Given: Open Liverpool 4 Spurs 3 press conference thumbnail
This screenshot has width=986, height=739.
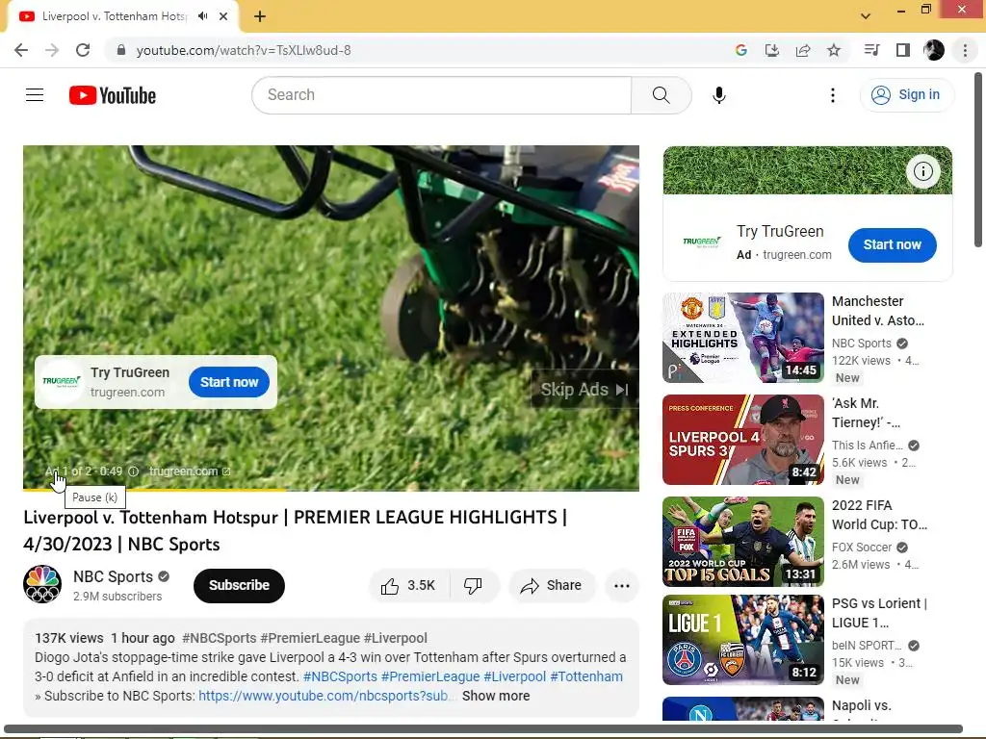Looking at the screenshot, I should [743, 440].
